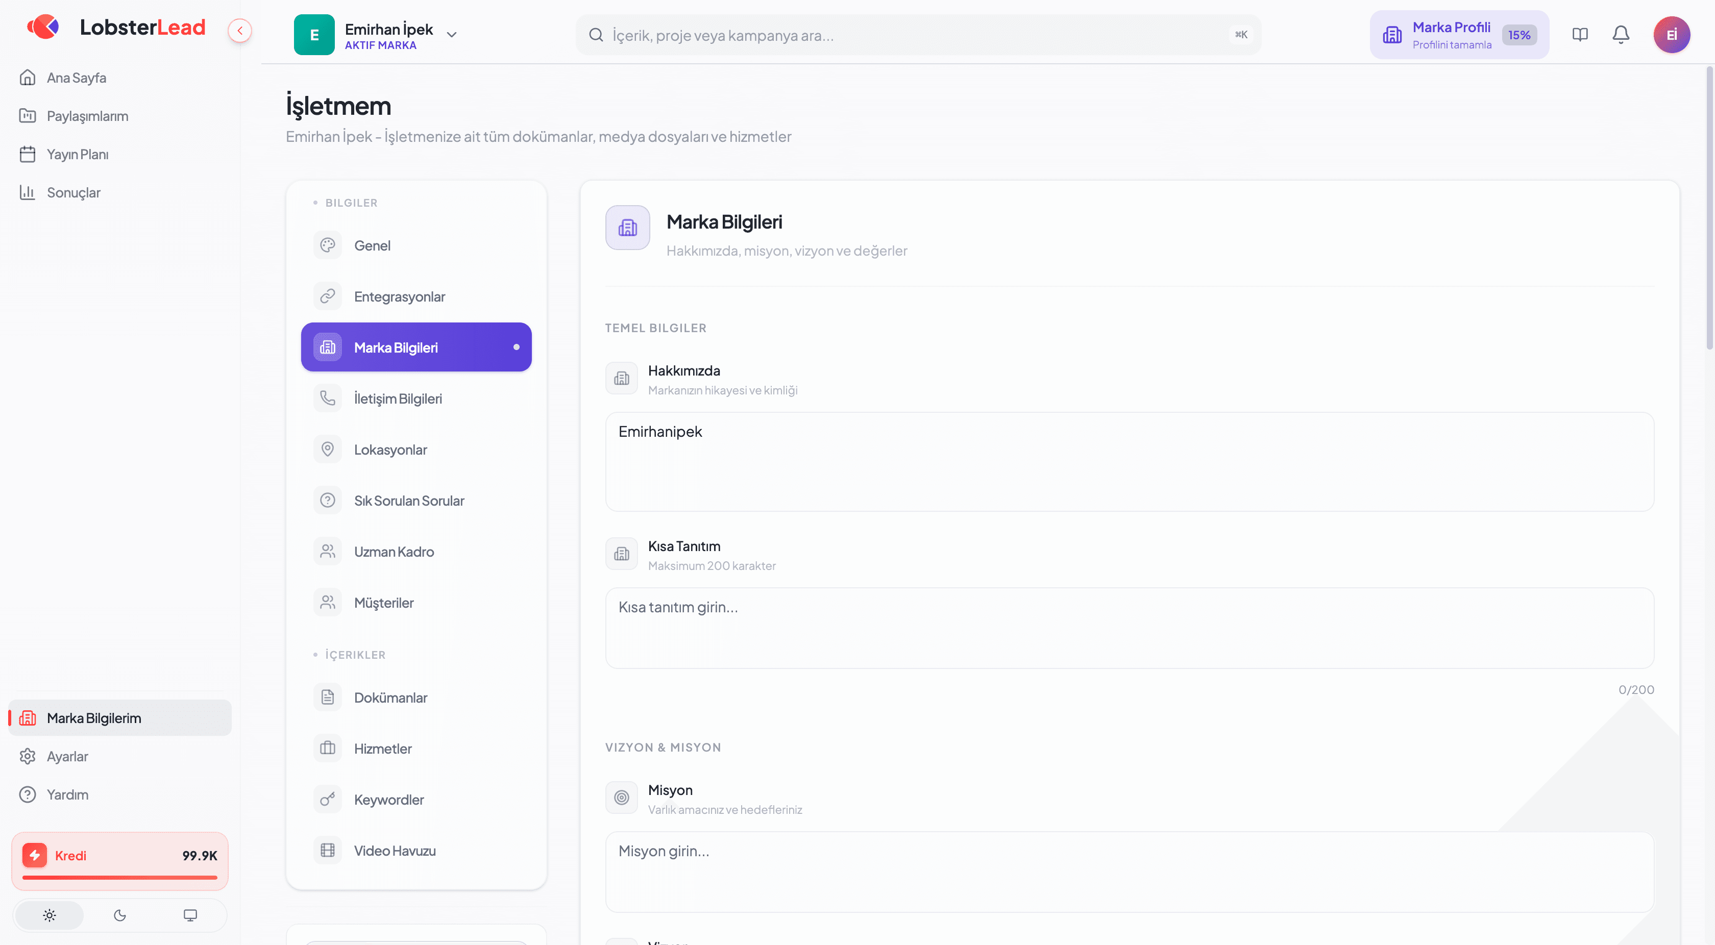Open the Marka Profili completion card
1715x945 pixels.
pyautogui.click(x=1459, y=35)
